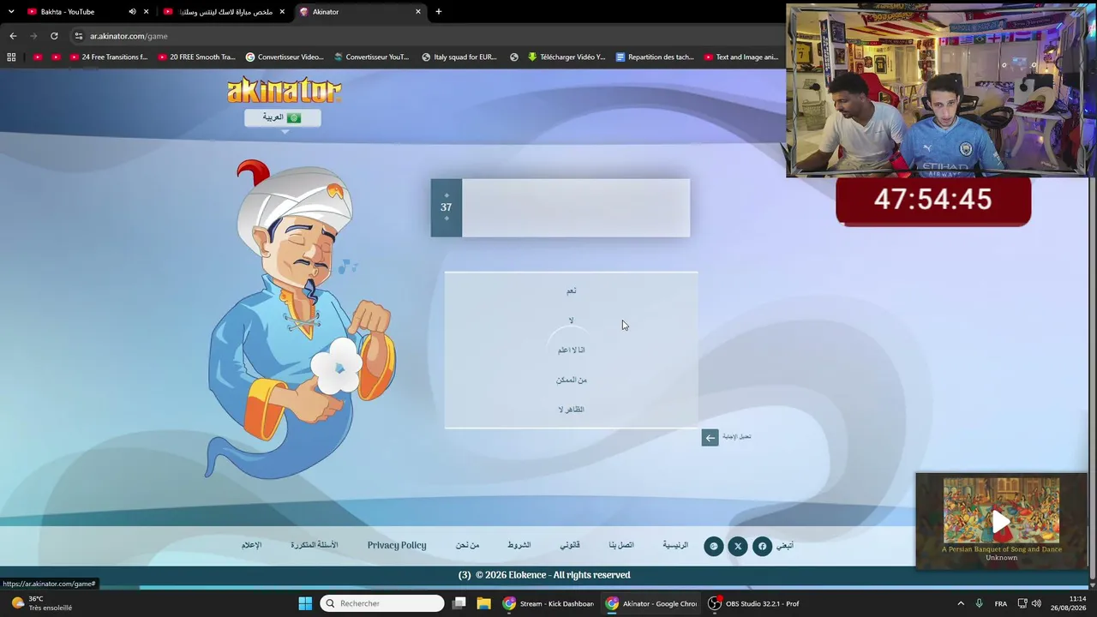Image resolution: width=1097 pixels, height=617 pixels.
Task: Open Akinator's X (Twitter) icon
Action: click(x=738, y=546)
